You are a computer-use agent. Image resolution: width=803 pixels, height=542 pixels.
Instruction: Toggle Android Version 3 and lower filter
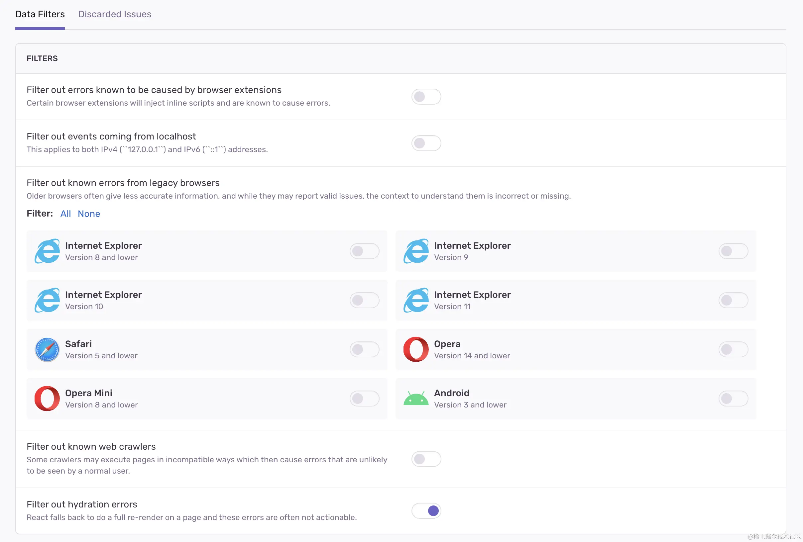tap(733, 399)
